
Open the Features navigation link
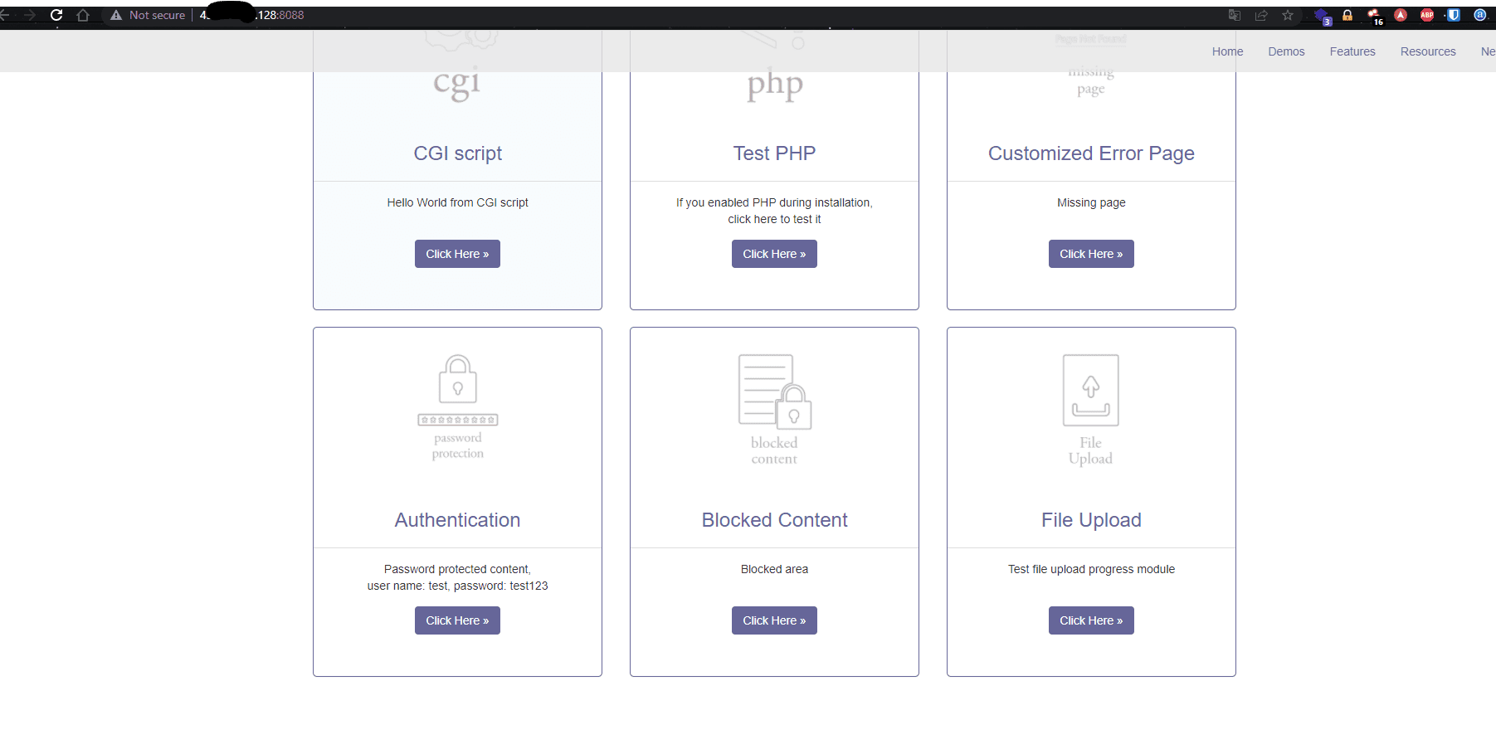pos(1352,51)
